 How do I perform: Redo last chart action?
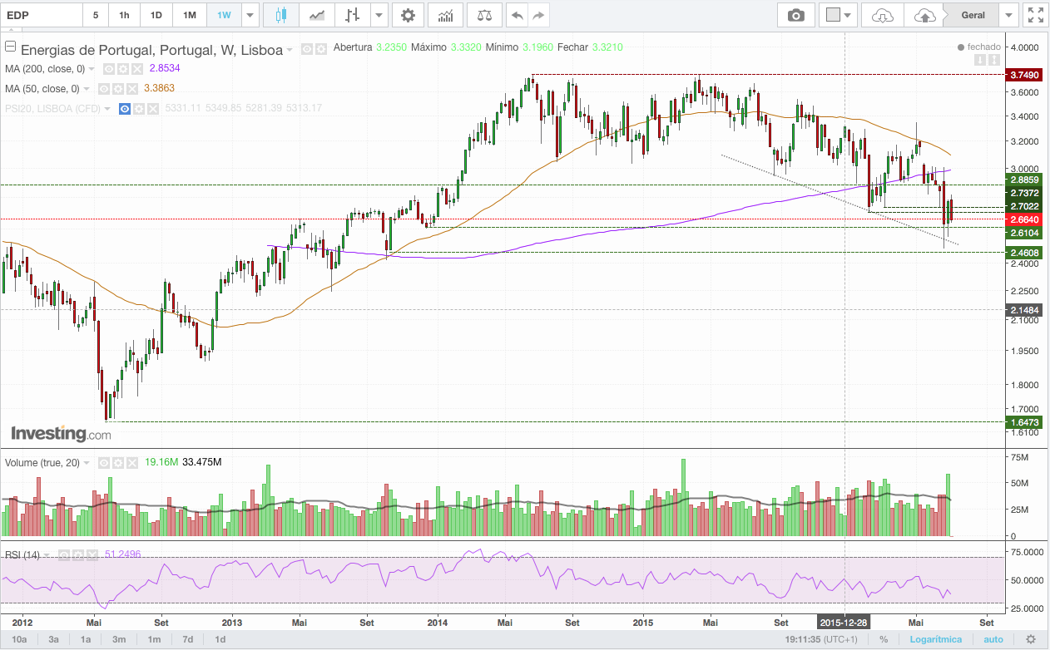pyautogui.click(x=539, y=15)
